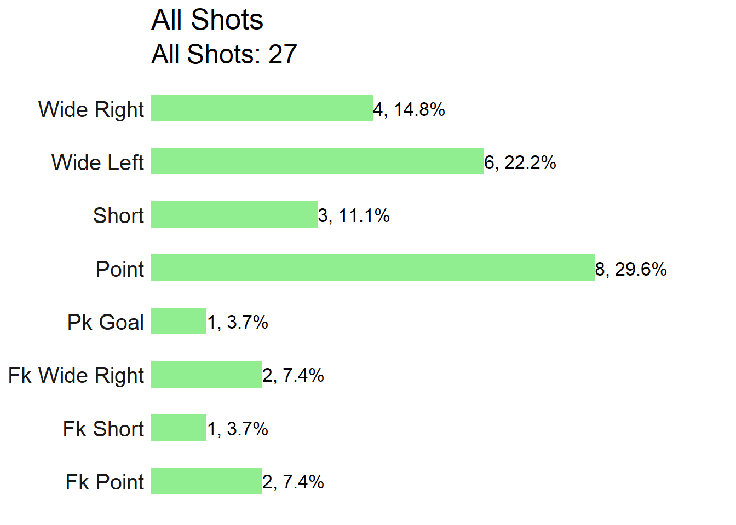Click the '4, 14.8%' value label
Screen dimensions: 736x525
(409, 109)
